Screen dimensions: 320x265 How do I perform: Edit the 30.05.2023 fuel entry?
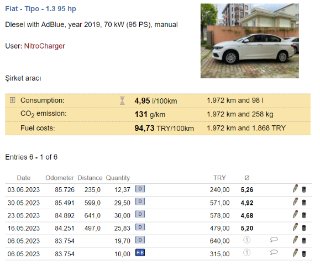click(x=295, y=202)
